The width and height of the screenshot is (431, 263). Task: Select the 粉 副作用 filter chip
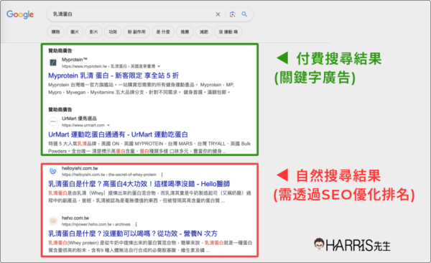(x=136, y=32)
